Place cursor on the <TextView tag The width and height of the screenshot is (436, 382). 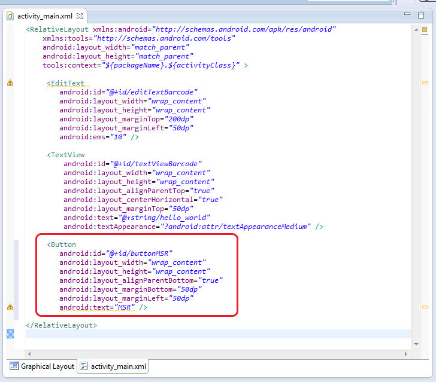pos(67,155)
